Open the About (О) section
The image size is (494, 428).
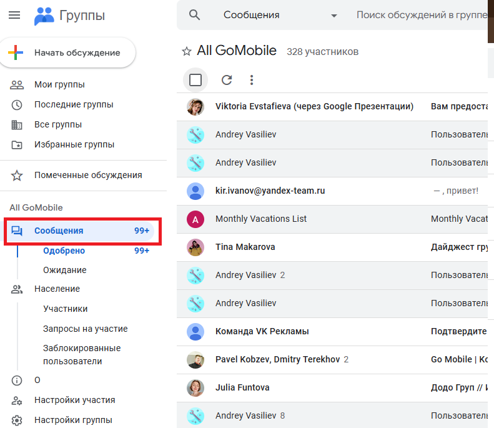coord(37,380)
